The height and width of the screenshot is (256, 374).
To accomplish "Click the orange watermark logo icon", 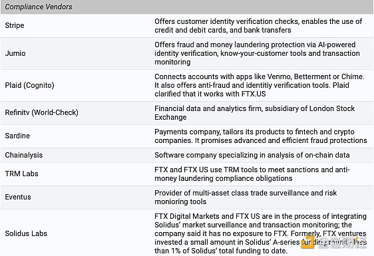I will [x=307, y=242].
